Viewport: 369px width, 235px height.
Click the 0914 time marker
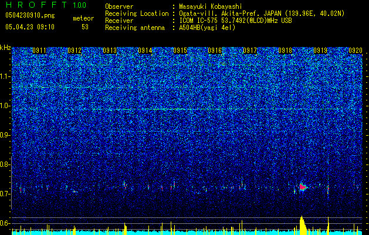click(x=145, y=51)
